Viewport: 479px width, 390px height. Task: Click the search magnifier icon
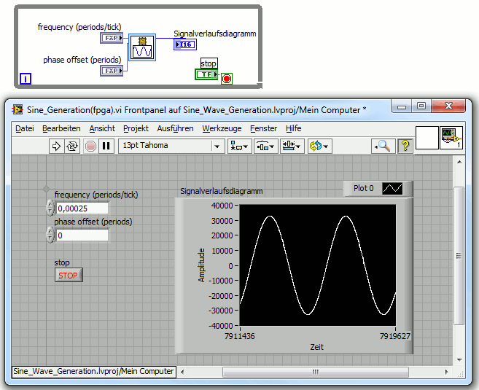coord(383,146)
